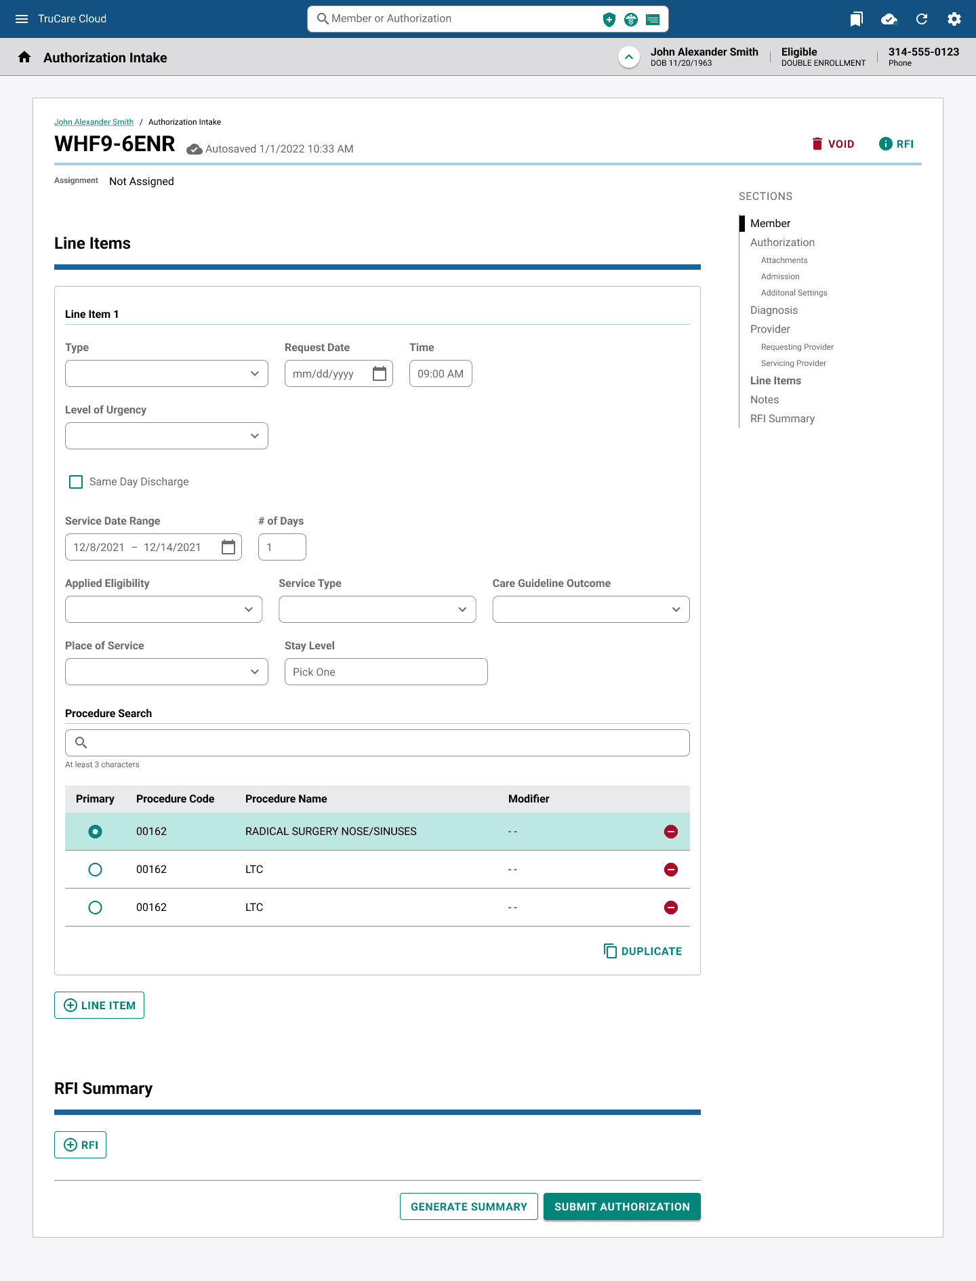976x1281 pixels.
Task: Remove the last LTC procedure row
Action: tap(671, 908)
